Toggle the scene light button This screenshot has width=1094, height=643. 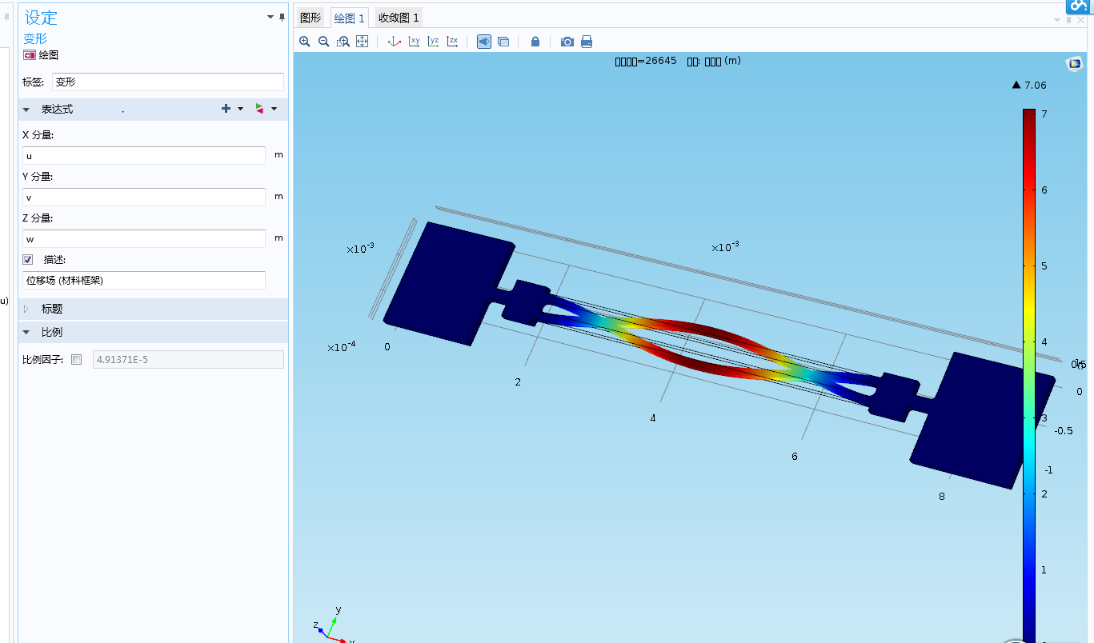[484, 42]
